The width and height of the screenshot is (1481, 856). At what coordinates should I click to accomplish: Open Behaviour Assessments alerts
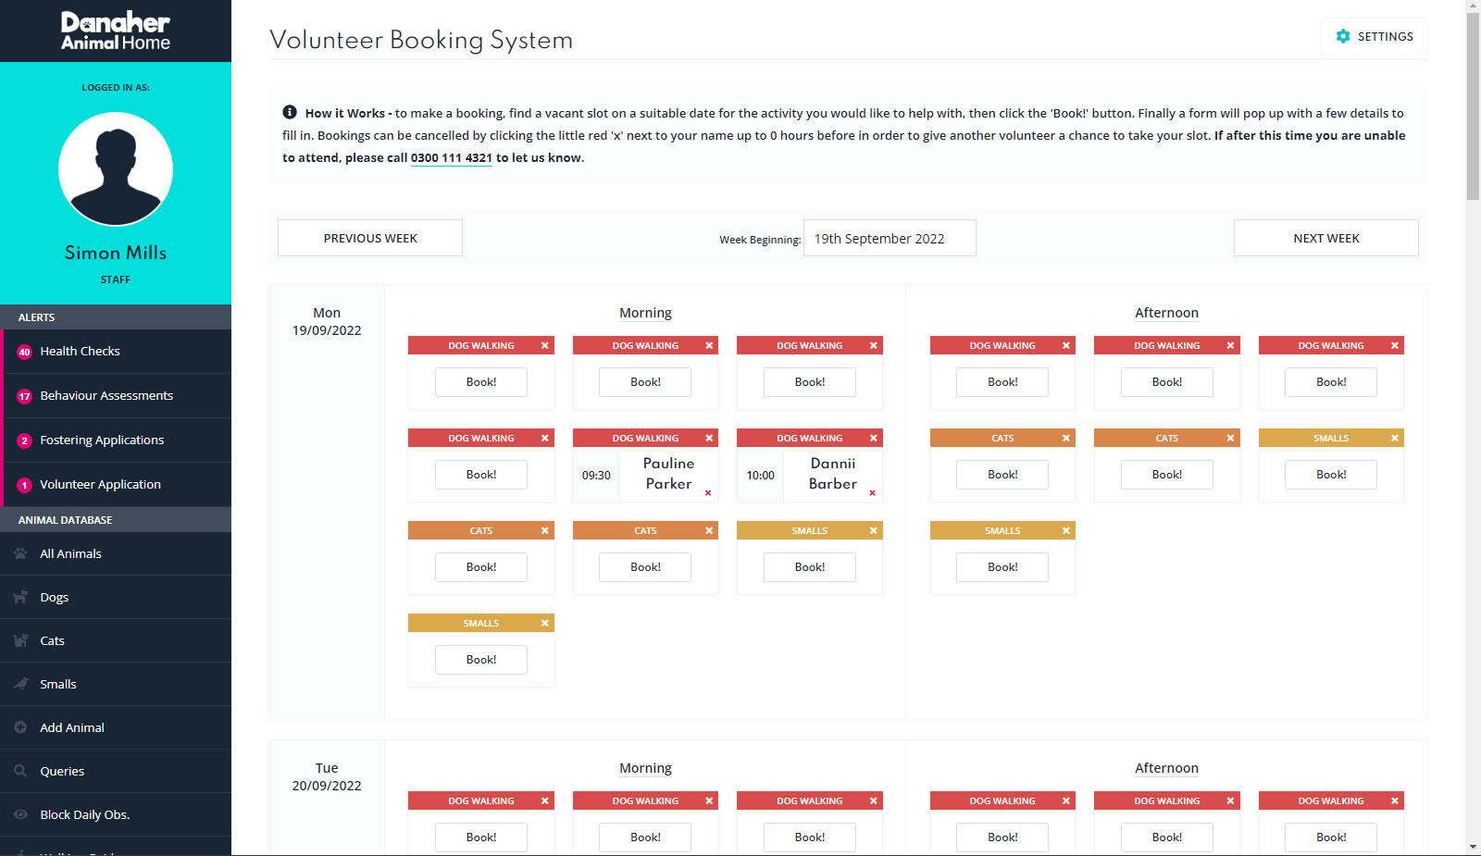tap(106, 395)
